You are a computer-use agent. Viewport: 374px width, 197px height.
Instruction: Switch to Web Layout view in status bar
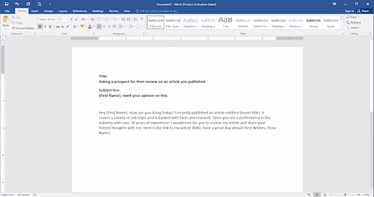[x=325, y=195]
